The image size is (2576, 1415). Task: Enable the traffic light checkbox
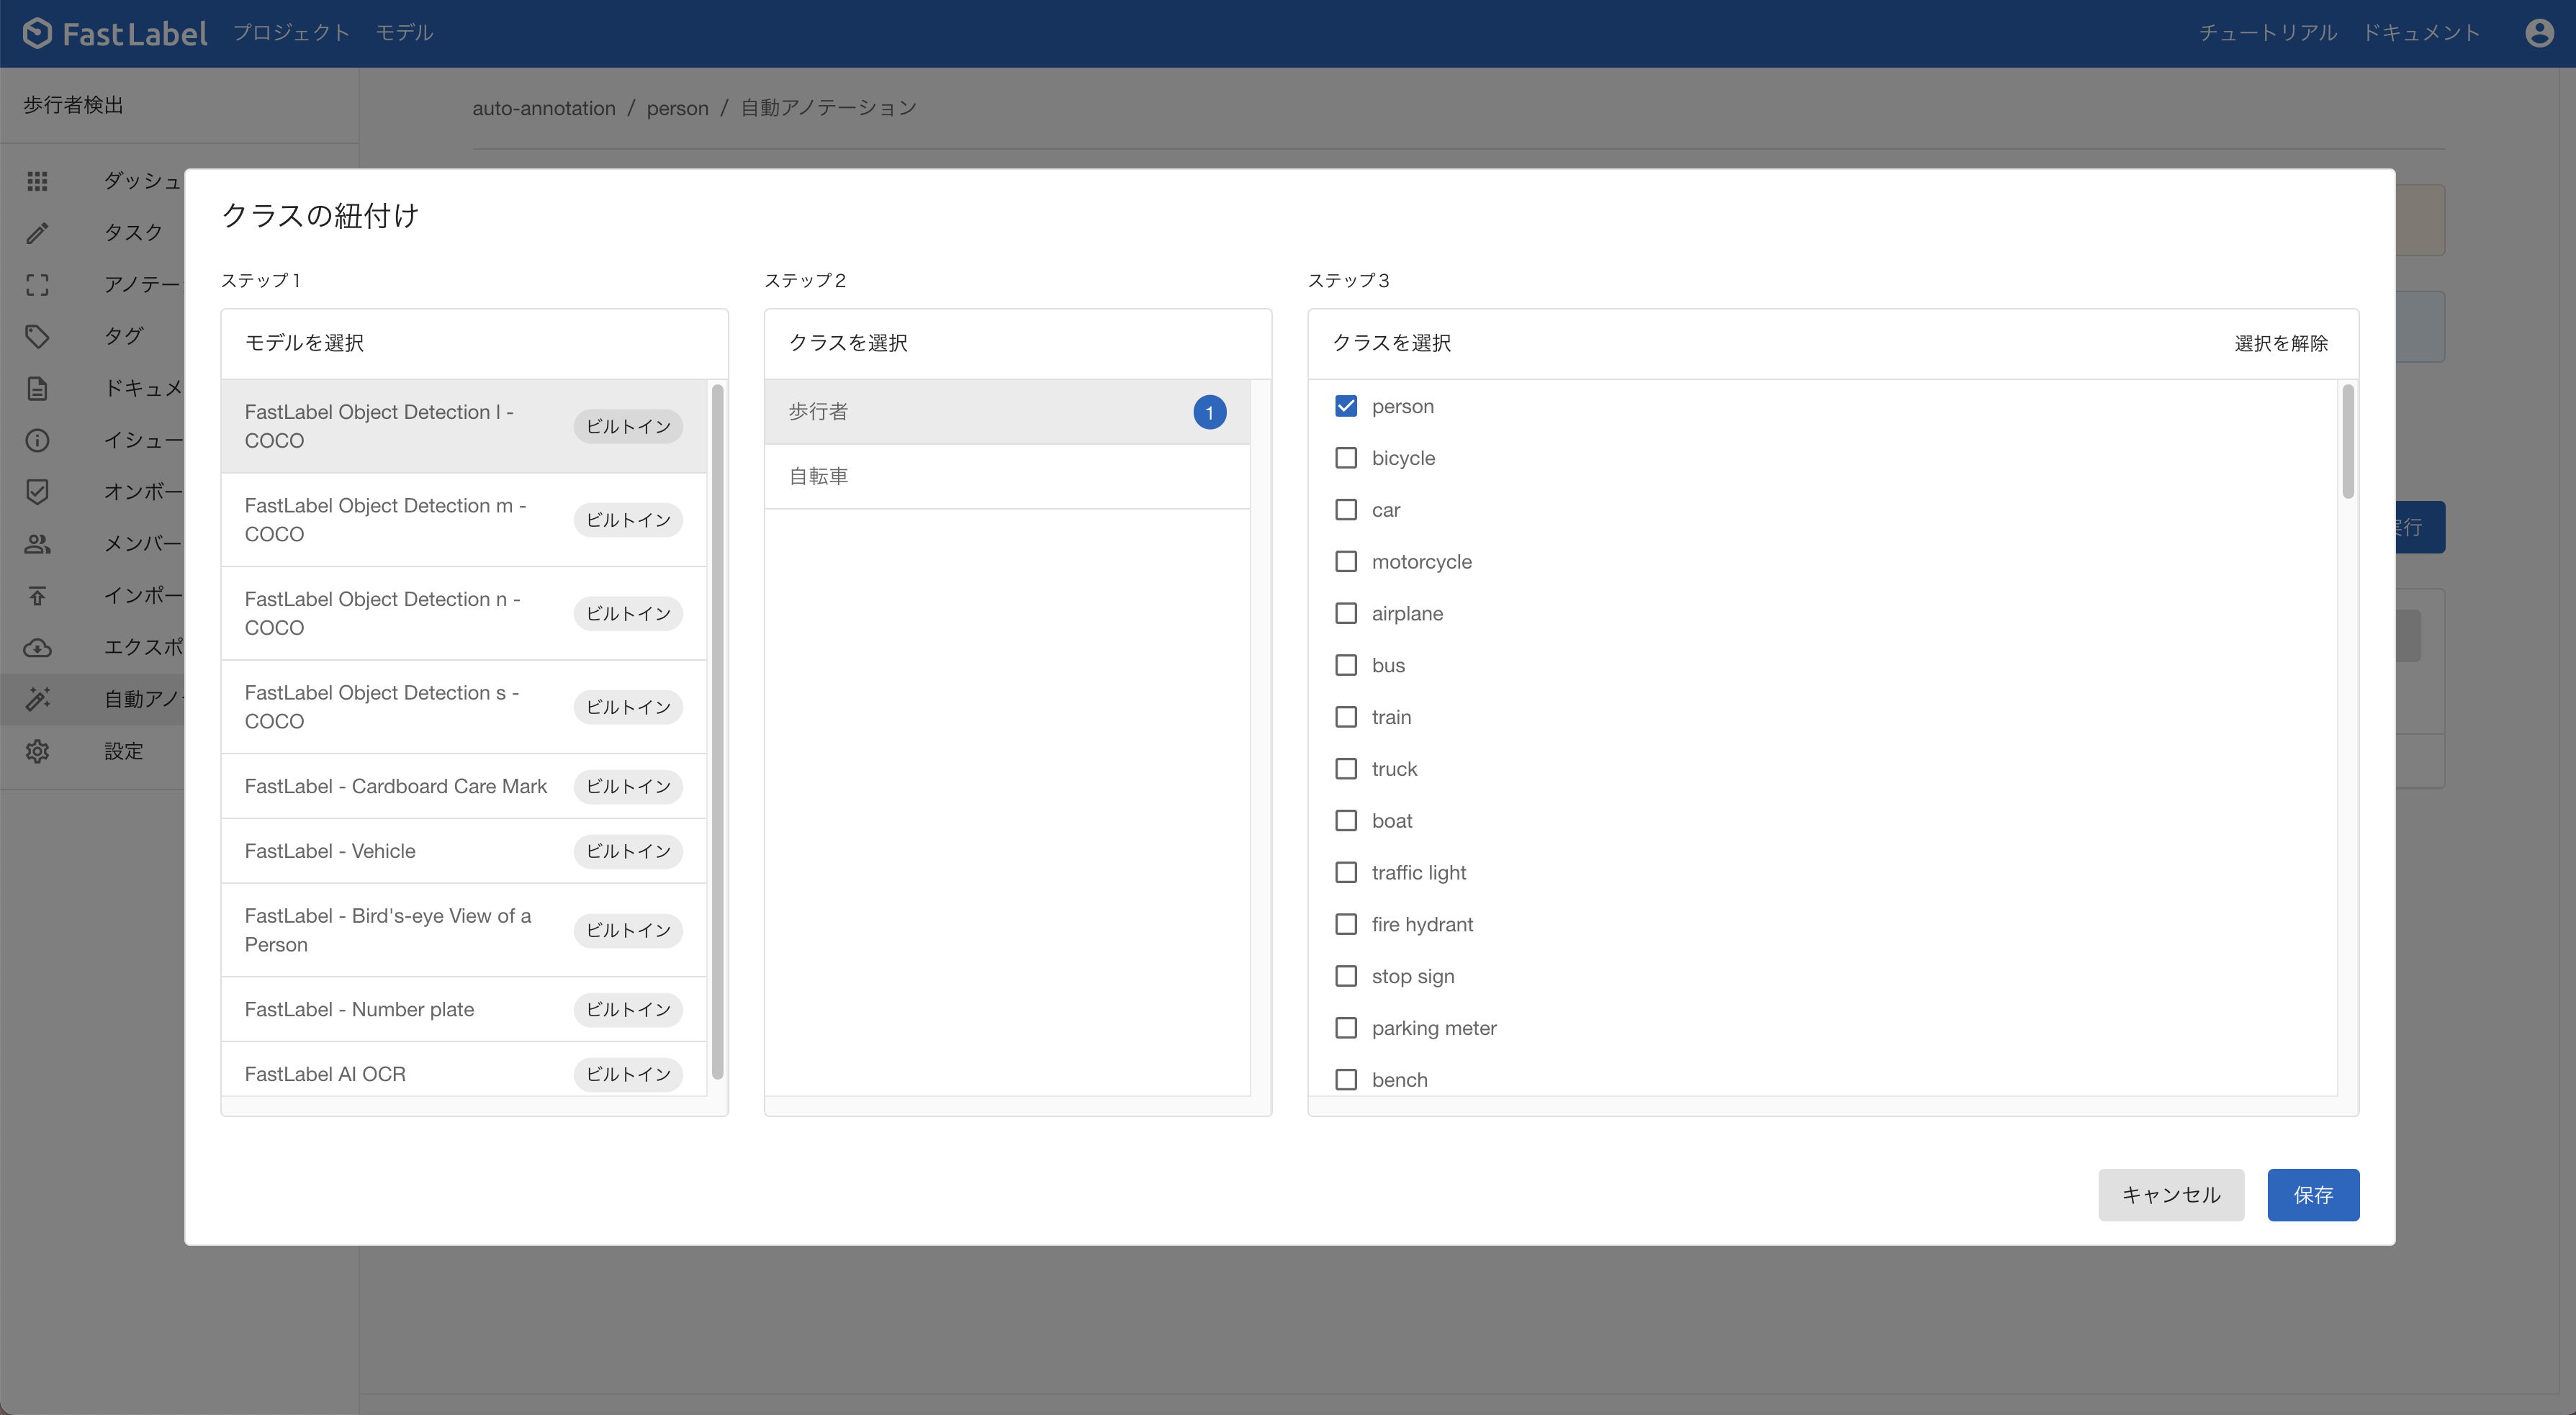(1346, 873)
